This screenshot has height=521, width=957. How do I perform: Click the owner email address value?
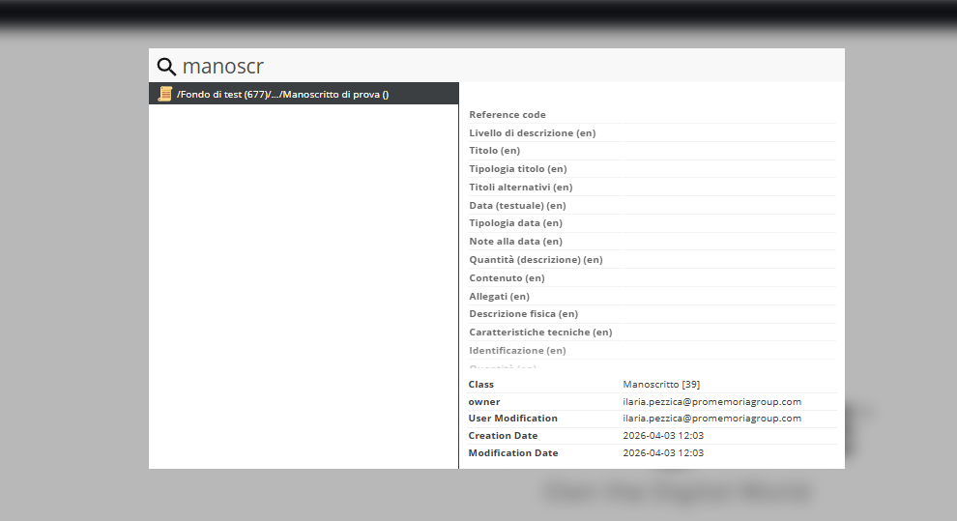click(711, 402)
